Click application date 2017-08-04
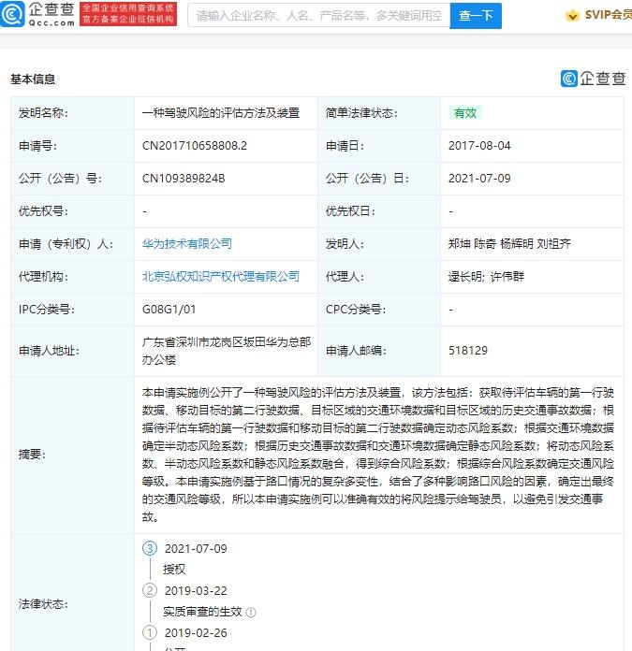 (479, 146)
